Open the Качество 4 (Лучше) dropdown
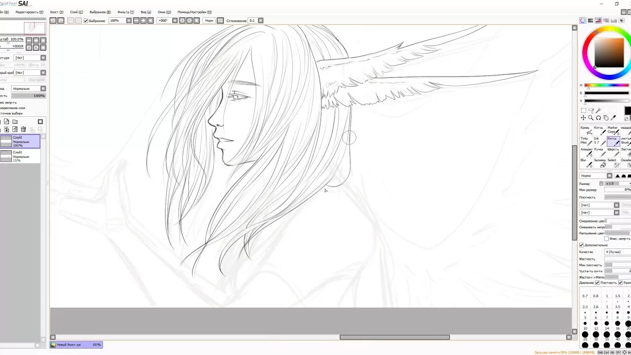631x355 pixels. tap(617, 252)
